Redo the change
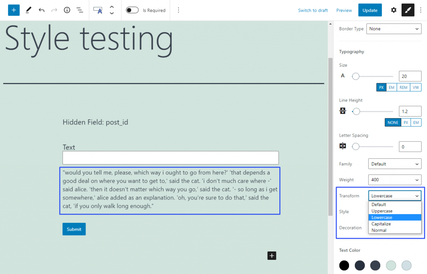427x274 pixels. (x=54, y=10)
